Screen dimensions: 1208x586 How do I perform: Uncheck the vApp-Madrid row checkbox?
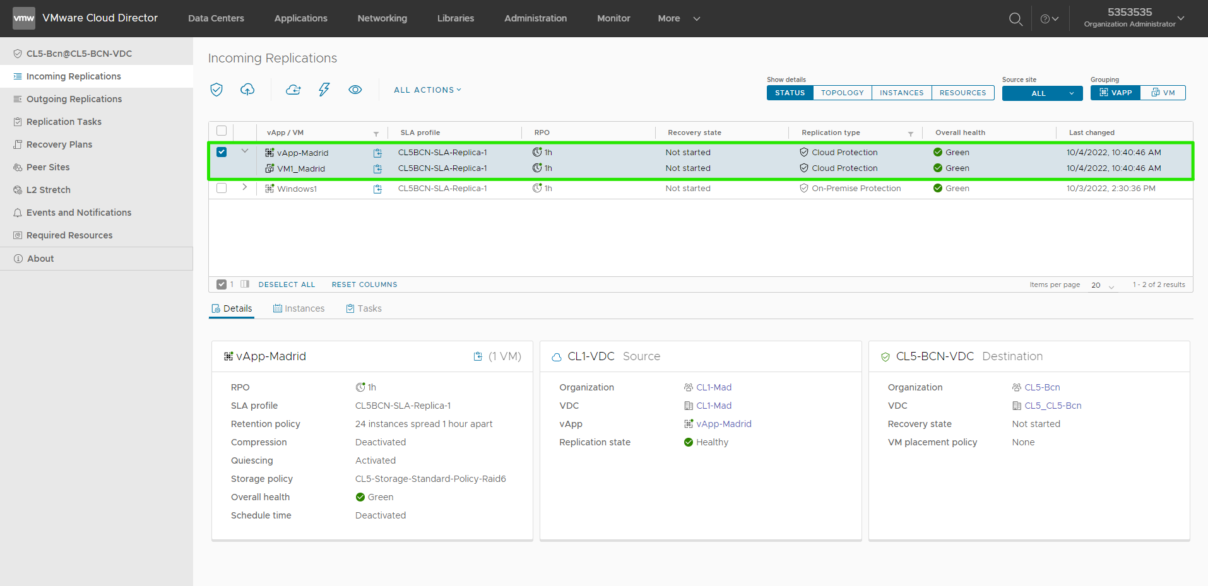coord(222,152)
